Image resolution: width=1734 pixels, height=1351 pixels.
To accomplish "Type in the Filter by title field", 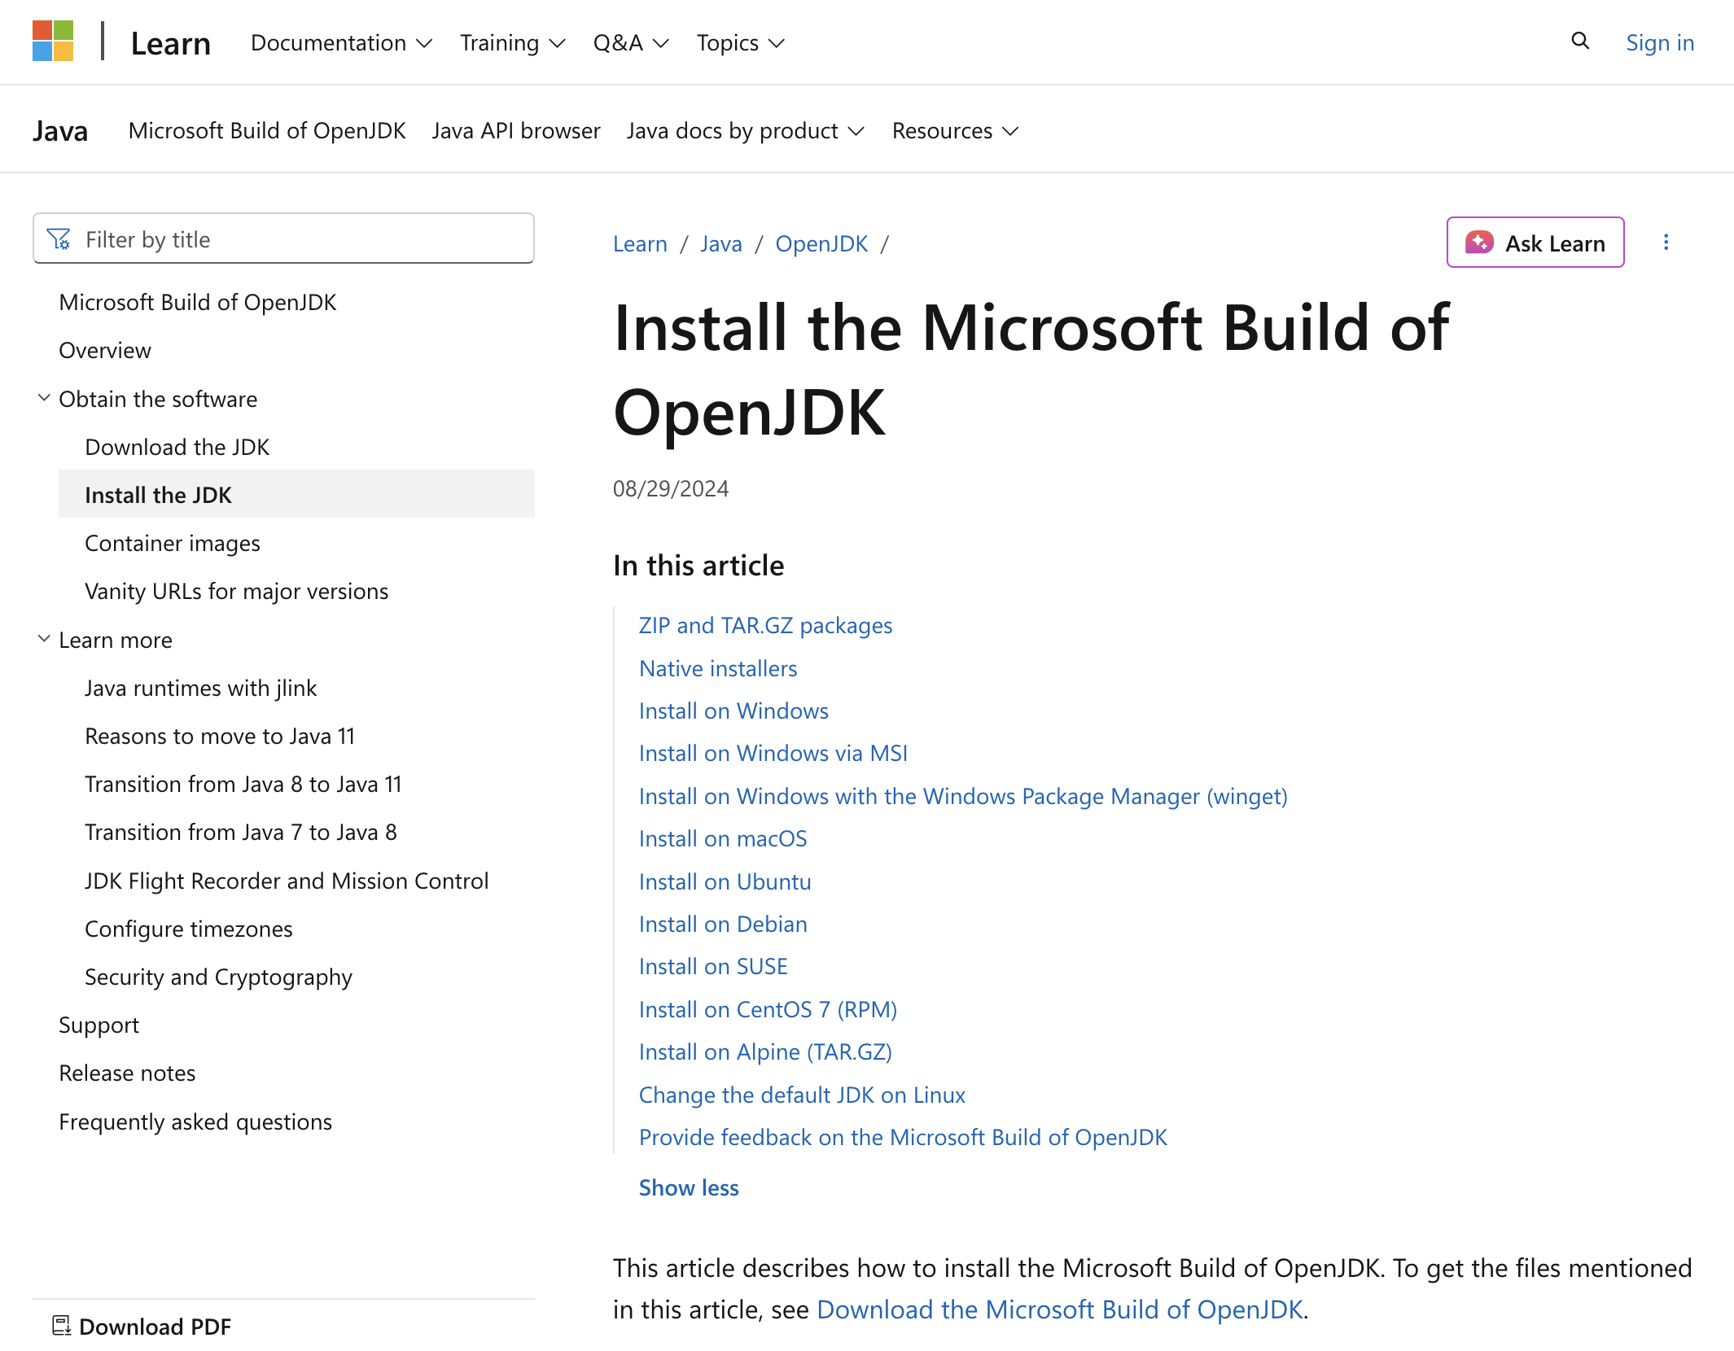I will (x=301, y=239).
